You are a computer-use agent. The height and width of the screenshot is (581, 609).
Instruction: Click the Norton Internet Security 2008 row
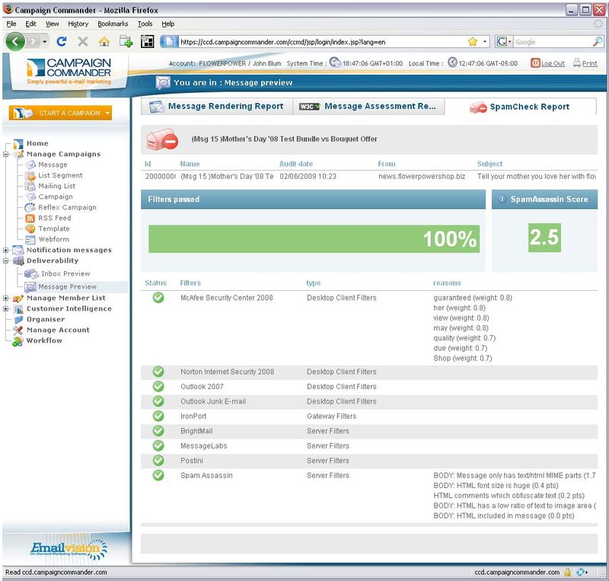(x=369, y=372)
